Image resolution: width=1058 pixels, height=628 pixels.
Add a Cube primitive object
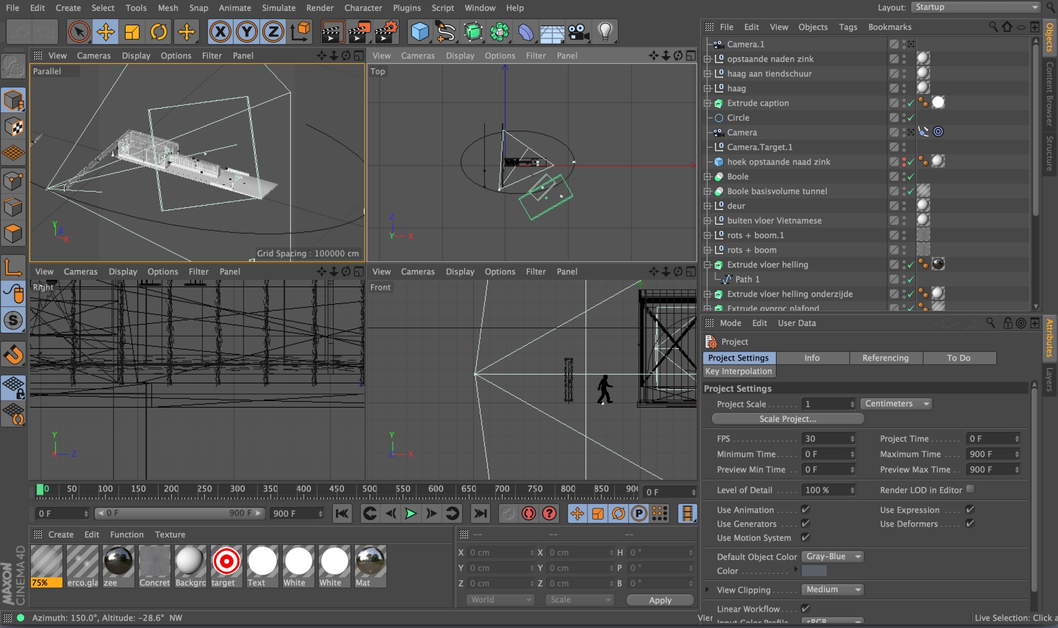click(420, 32)
